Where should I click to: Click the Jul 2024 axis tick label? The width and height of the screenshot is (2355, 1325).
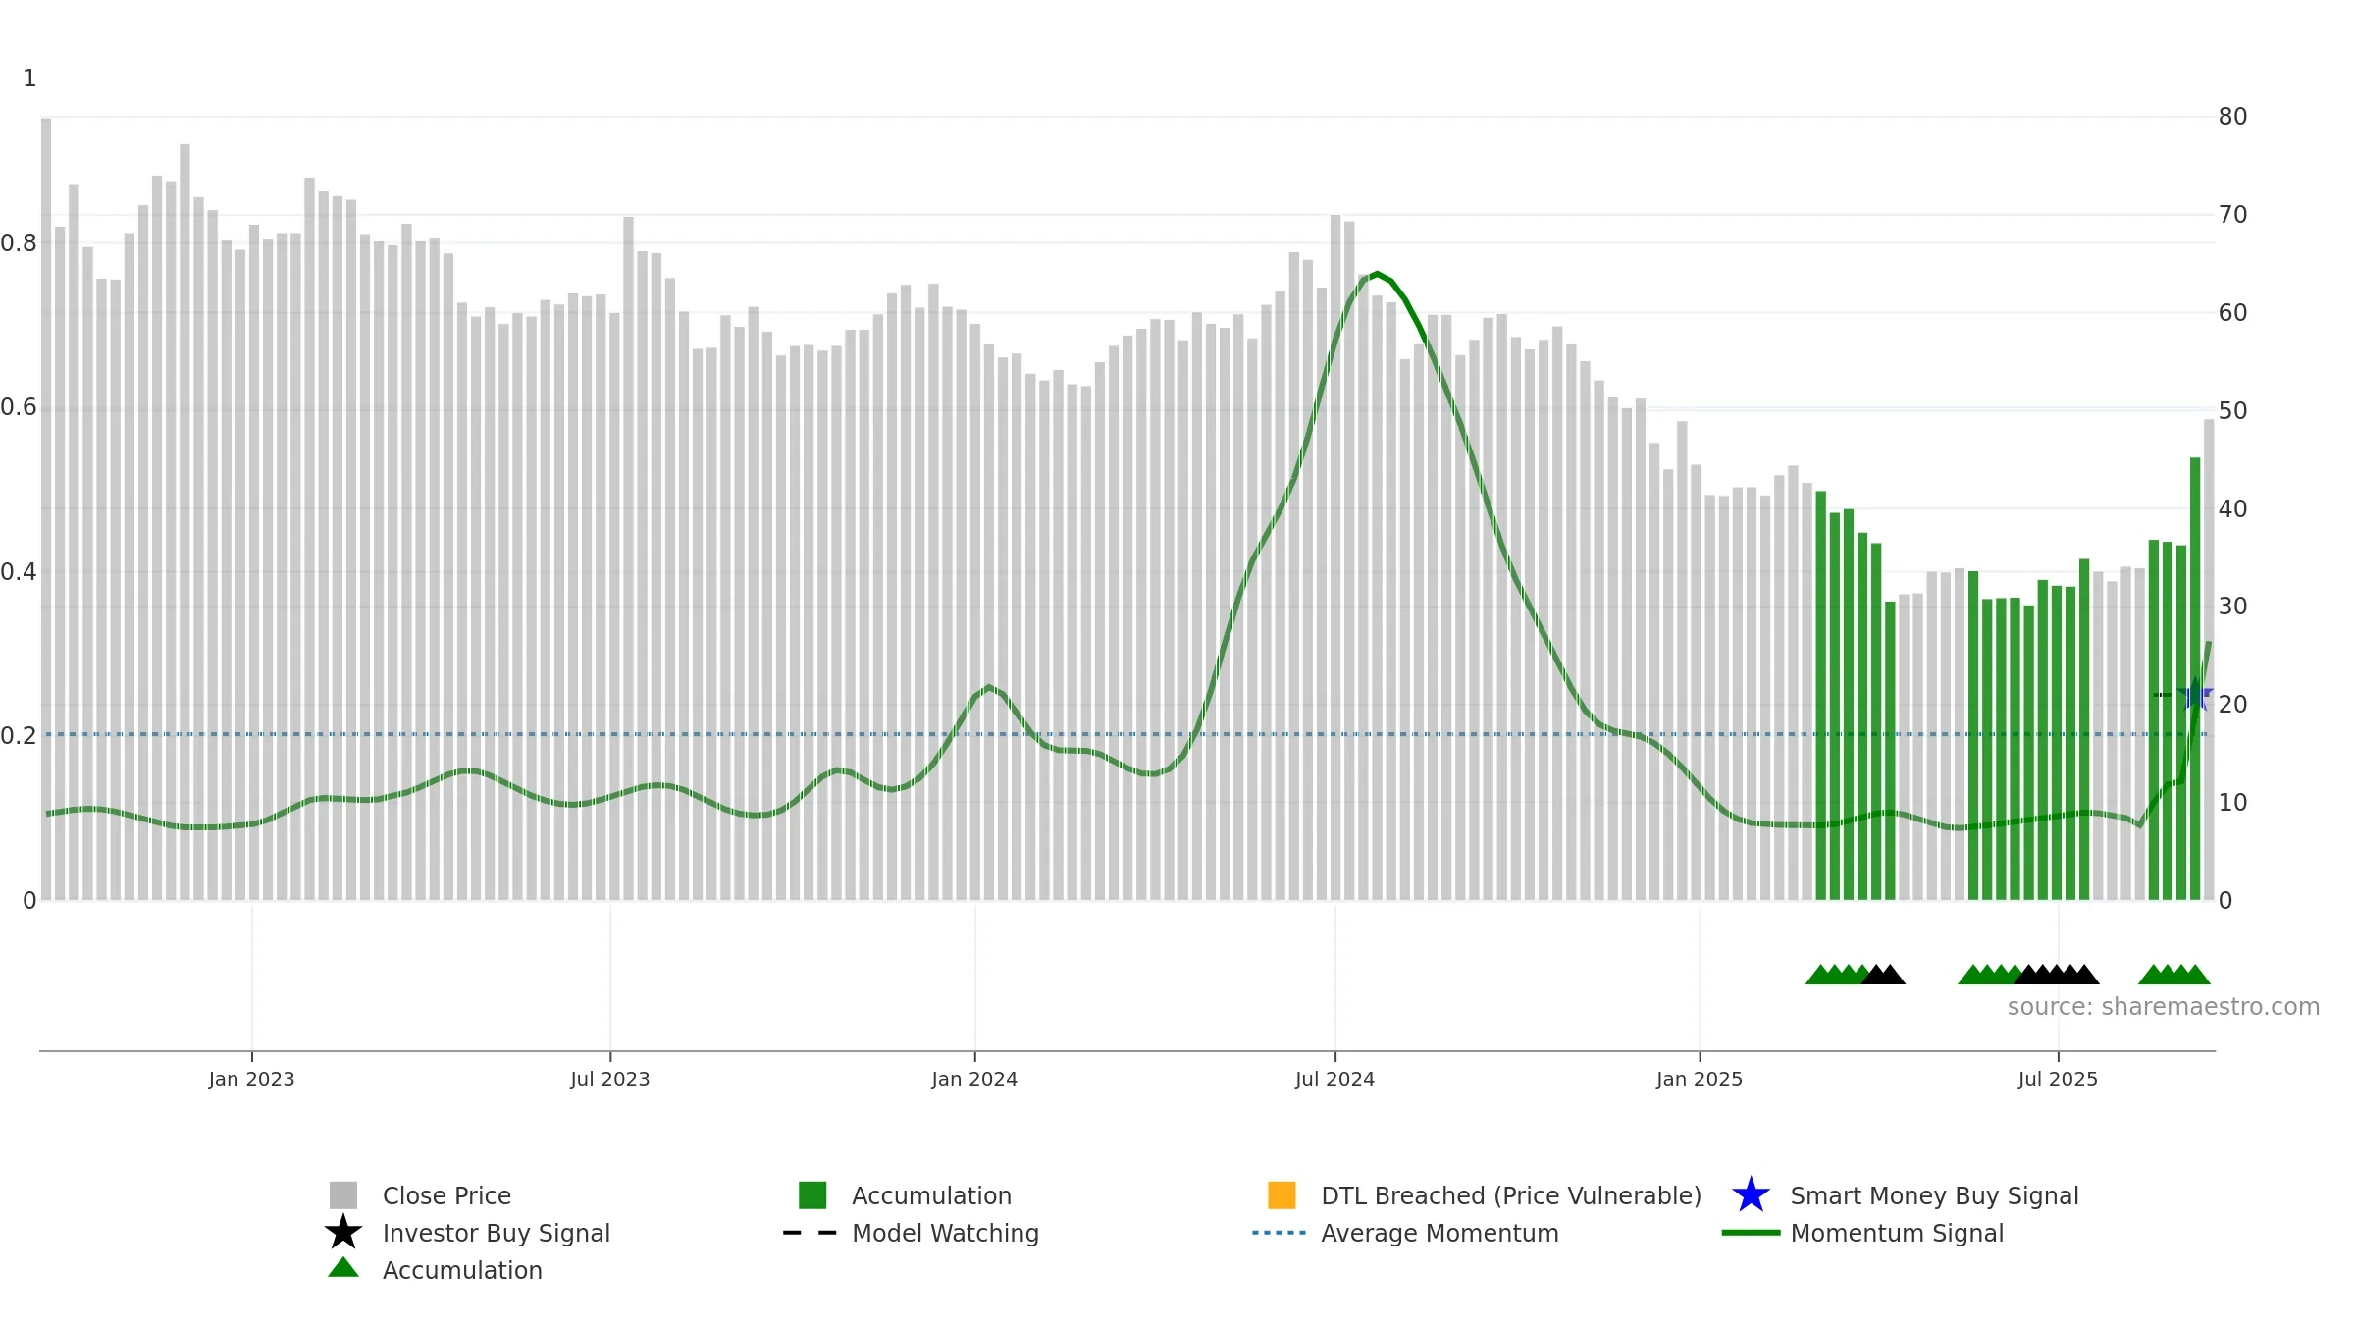1334,1080
